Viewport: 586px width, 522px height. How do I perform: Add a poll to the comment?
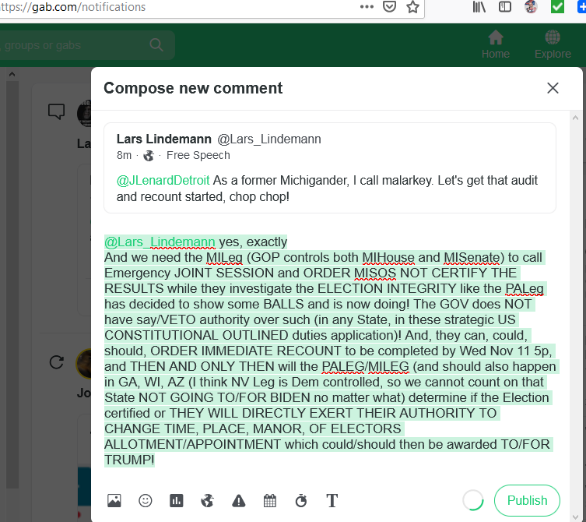coord(176,501)
